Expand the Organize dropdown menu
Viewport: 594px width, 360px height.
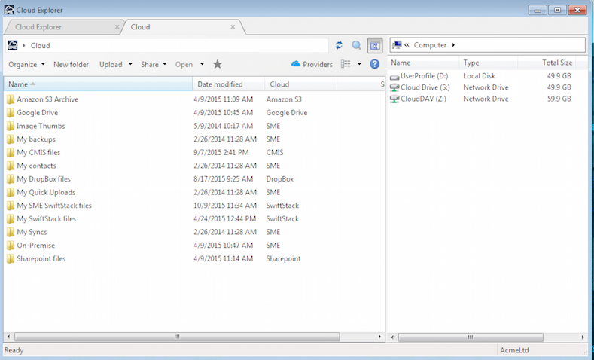tap(26, 65)
